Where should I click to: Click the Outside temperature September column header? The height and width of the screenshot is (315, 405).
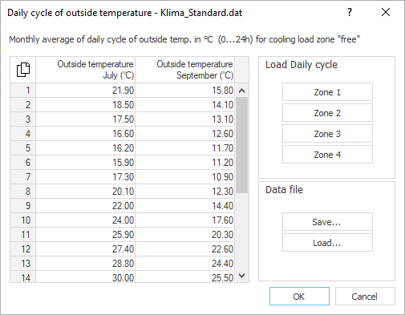185,70
